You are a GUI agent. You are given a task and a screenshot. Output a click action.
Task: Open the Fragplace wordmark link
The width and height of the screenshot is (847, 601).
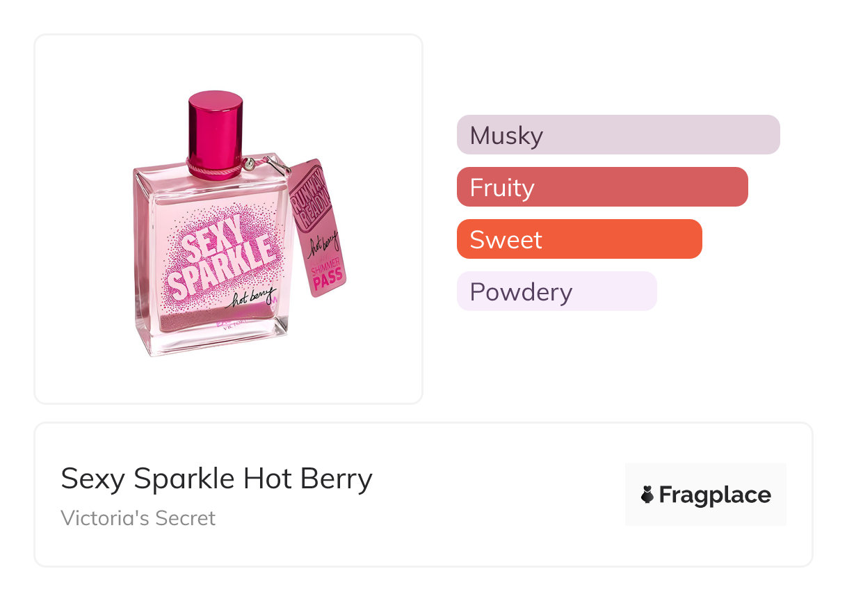point(715,495)
